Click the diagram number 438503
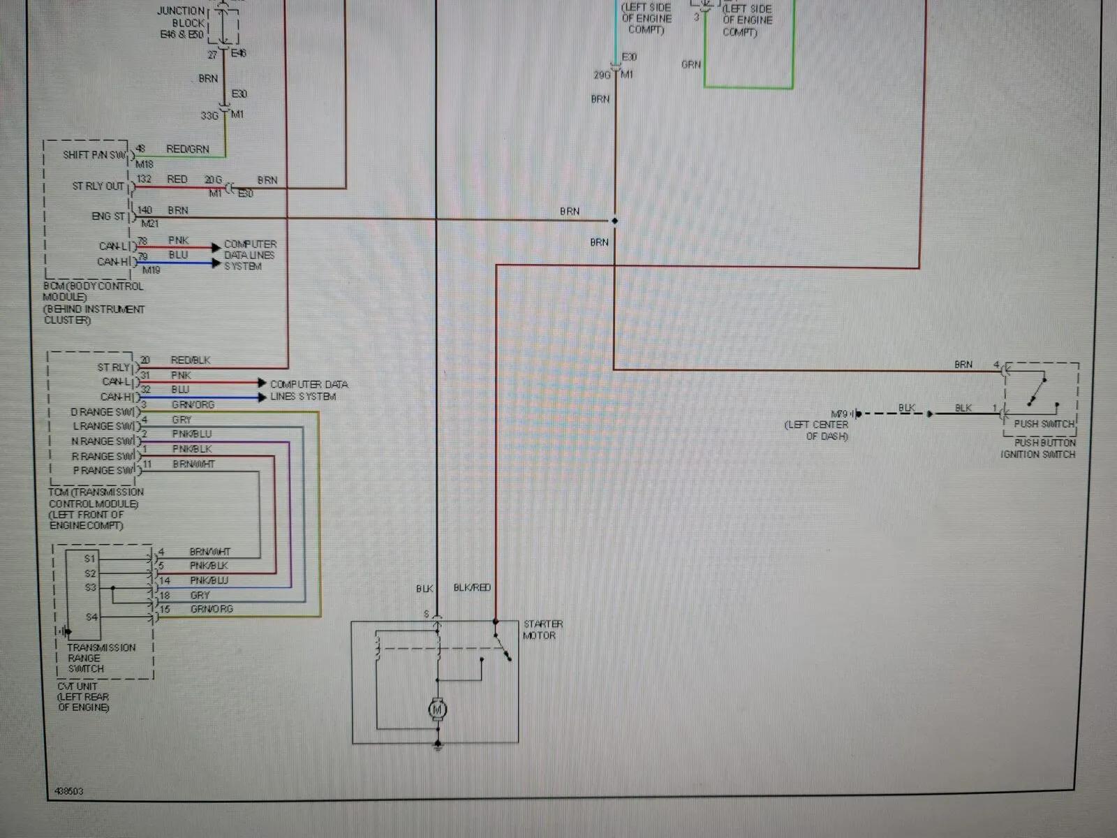1117x838 pixels. tap(68, 791)
